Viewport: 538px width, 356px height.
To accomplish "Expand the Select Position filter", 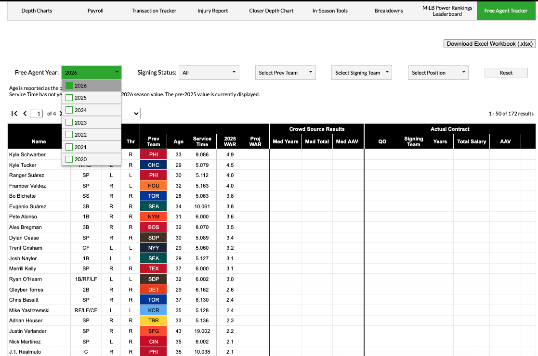I will pyautogui.click(x=438, y=73).
